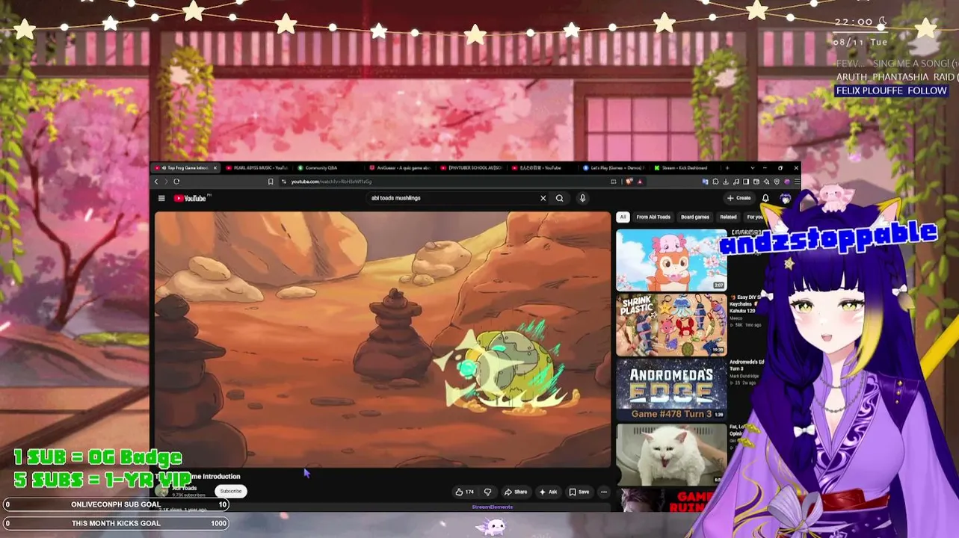Subscribe to the Abi Toads channel
The width and height of the screenshot is (959, 538).
231,491
